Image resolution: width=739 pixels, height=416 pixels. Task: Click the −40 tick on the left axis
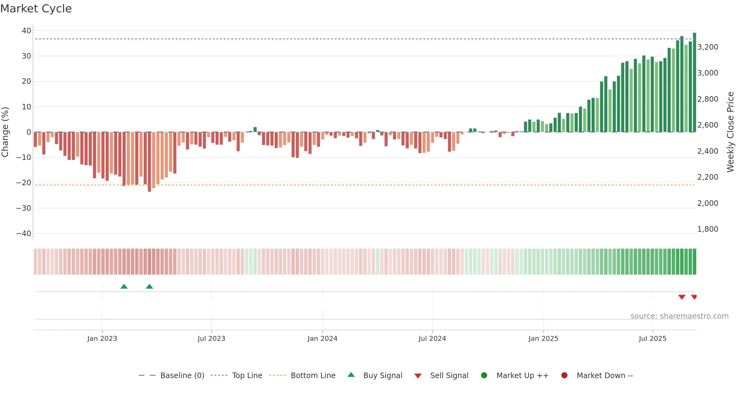(x=24, y=234)
